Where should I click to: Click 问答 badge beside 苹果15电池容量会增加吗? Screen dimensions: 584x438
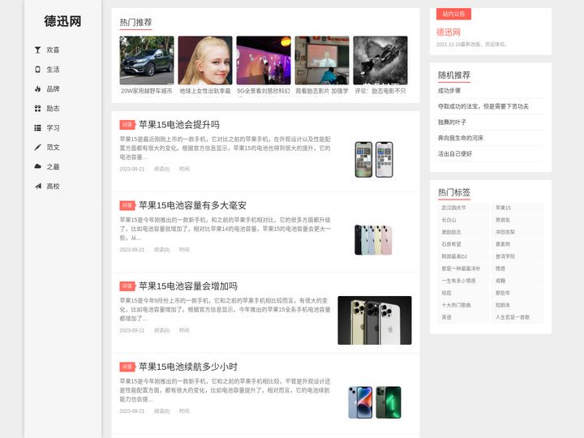(127, 286)
